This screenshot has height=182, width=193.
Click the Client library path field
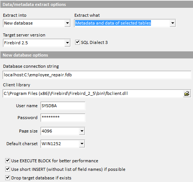93,93
